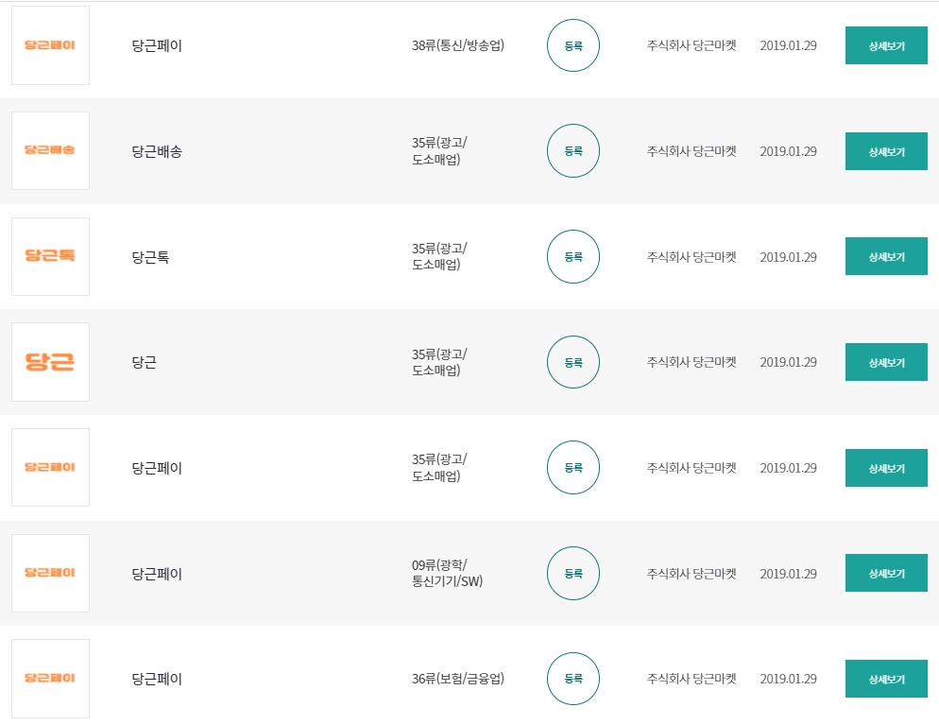Click the 등록 status circle in the 당근 row
The height and width of the screenshot is (725, 939).
click(x=573, y=362)
